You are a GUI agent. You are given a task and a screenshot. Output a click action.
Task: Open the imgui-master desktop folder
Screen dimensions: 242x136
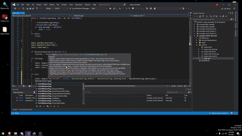[x=5, y=31]
